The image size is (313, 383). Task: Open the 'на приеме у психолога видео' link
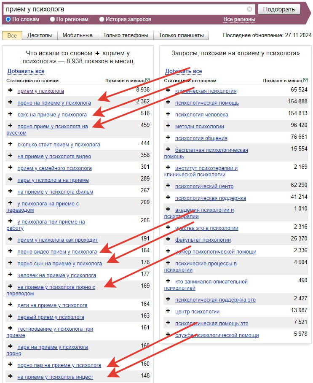tap(54, 156)
